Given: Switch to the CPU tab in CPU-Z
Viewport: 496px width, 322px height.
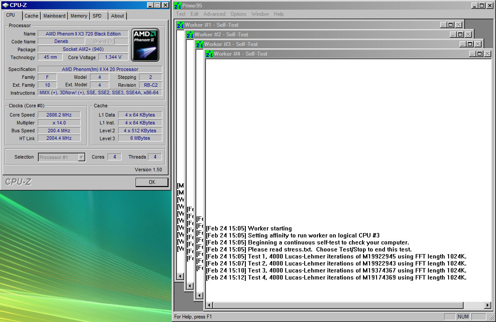Looking at the screenshot, I should pos(11,15).
